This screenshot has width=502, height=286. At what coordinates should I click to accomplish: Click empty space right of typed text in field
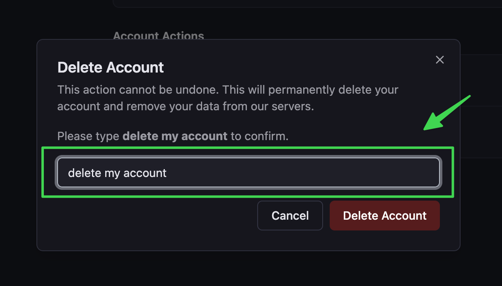(302, 173)
